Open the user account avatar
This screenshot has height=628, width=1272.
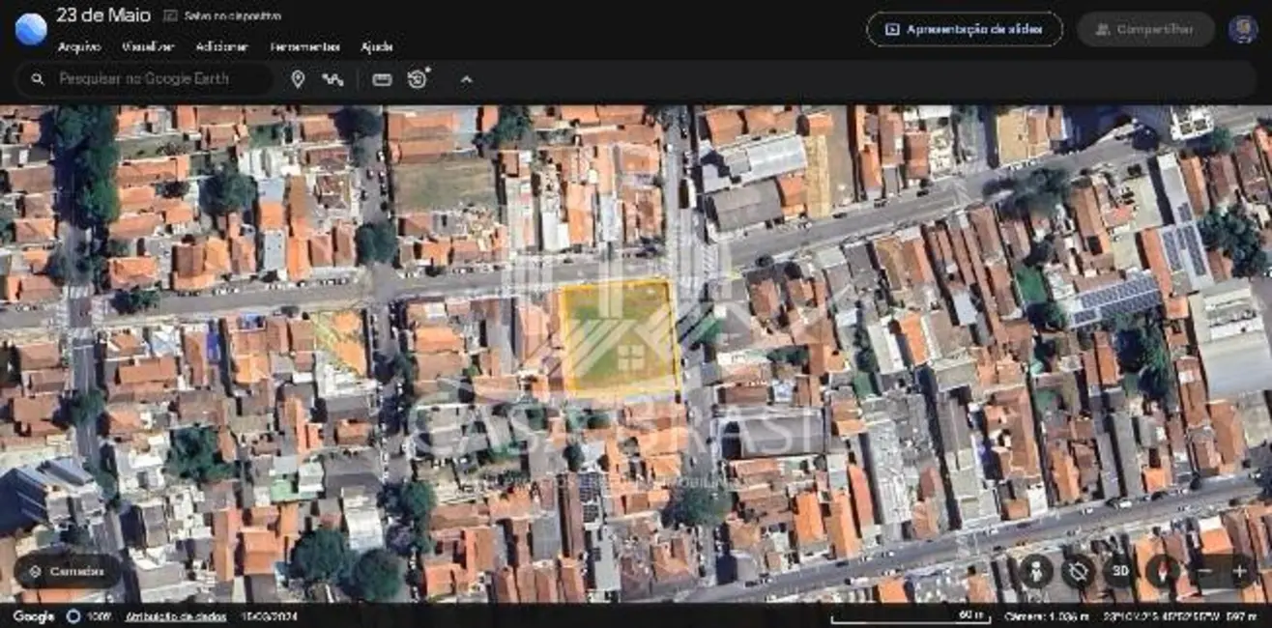[x=1242, y=29]
